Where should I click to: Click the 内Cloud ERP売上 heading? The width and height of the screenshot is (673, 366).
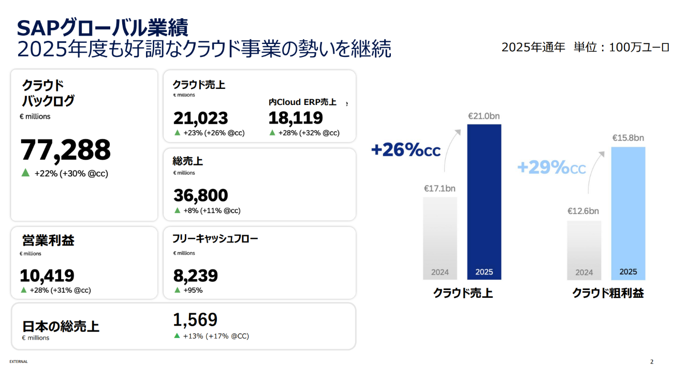tap(302, 102)
